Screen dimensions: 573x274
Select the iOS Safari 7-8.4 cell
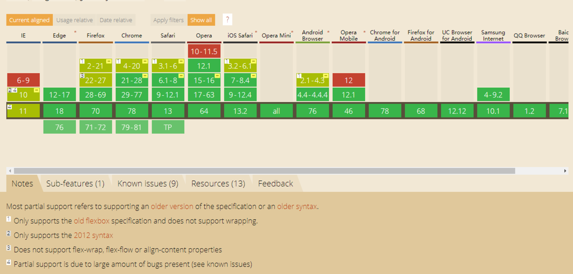(x=240, y=80)
